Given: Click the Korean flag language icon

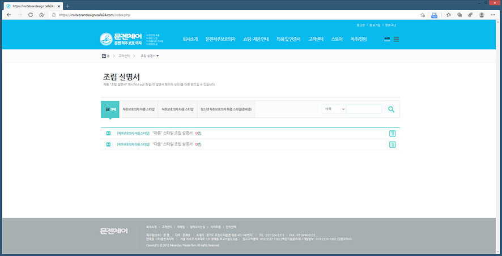Looking at the screenshot, I should [x=387, y=39].
